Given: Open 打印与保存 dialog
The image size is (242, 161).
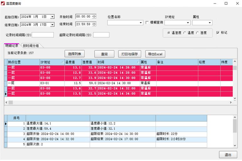Looking at the screenshot, I should point(129,54).
